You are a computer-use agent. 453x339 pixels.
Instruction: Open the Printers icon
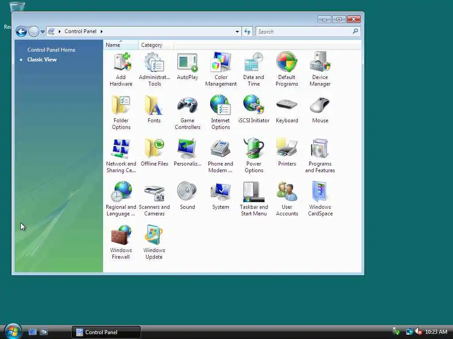coord(287,153)
